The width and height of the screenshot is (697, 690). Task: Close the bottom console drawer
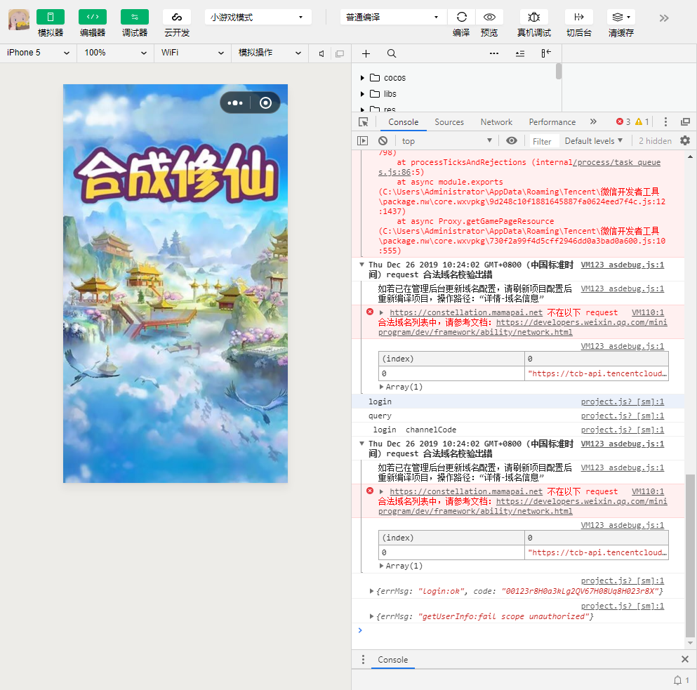pyautogui.click(x=685, y=659)
